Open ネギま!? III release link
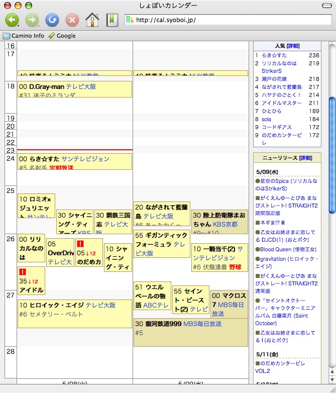 (x=272, y=223)
